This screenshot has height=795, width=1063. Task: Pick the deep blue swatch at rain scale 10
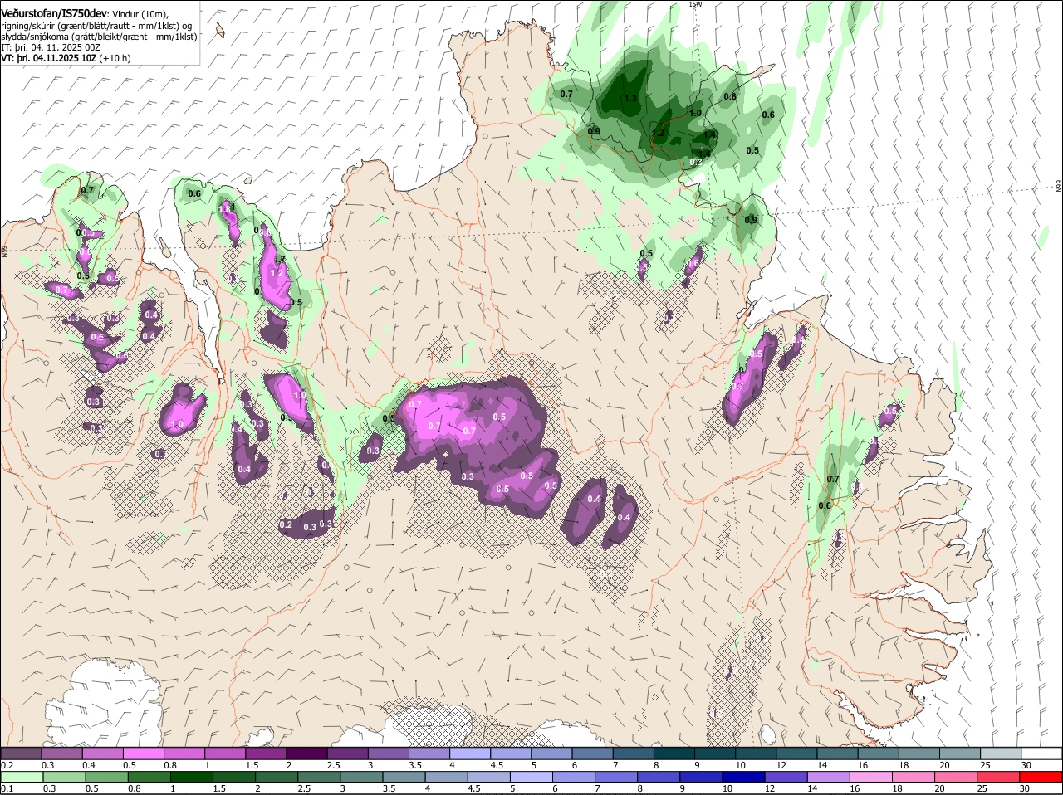coord(742,776)
